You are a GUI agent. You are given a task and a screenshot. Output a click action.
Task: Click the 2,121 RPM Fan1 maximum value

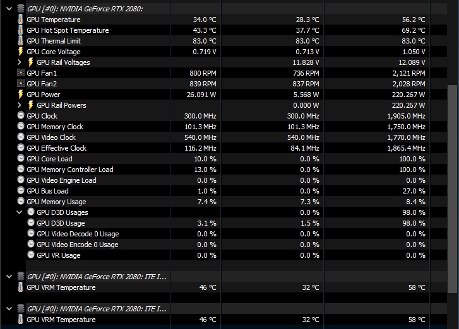(409, 73)
